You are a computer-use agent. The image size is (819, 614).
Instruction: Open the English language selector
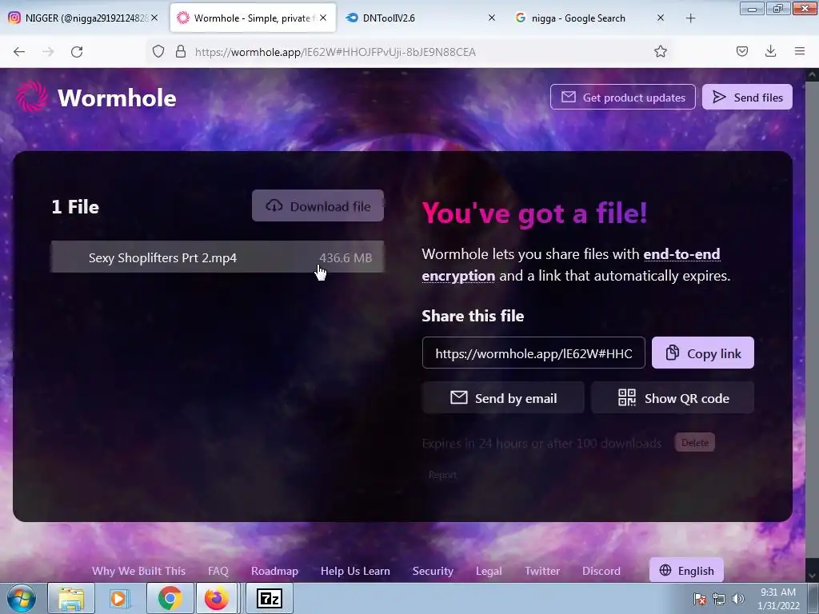(686, 570)
